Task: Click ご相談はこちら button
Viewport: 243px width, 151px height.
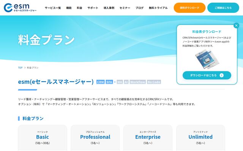Action: (223, 8)
